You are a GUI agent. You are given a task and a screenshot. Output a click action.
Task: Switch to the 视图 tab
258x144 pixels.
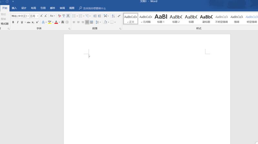[72, 8]
